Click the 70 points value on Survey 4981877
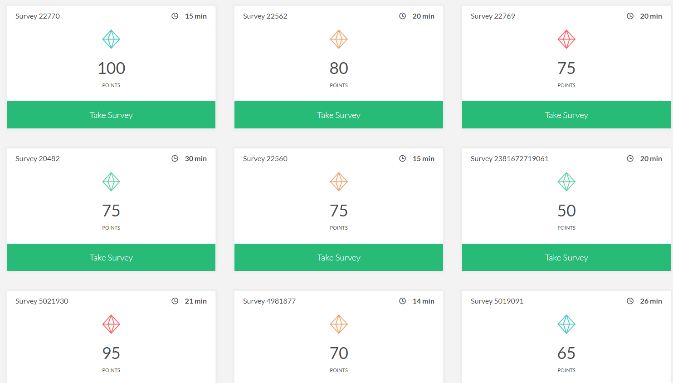Image resolution: width=673 pixels, height=383 pixels. coord(339,353)
